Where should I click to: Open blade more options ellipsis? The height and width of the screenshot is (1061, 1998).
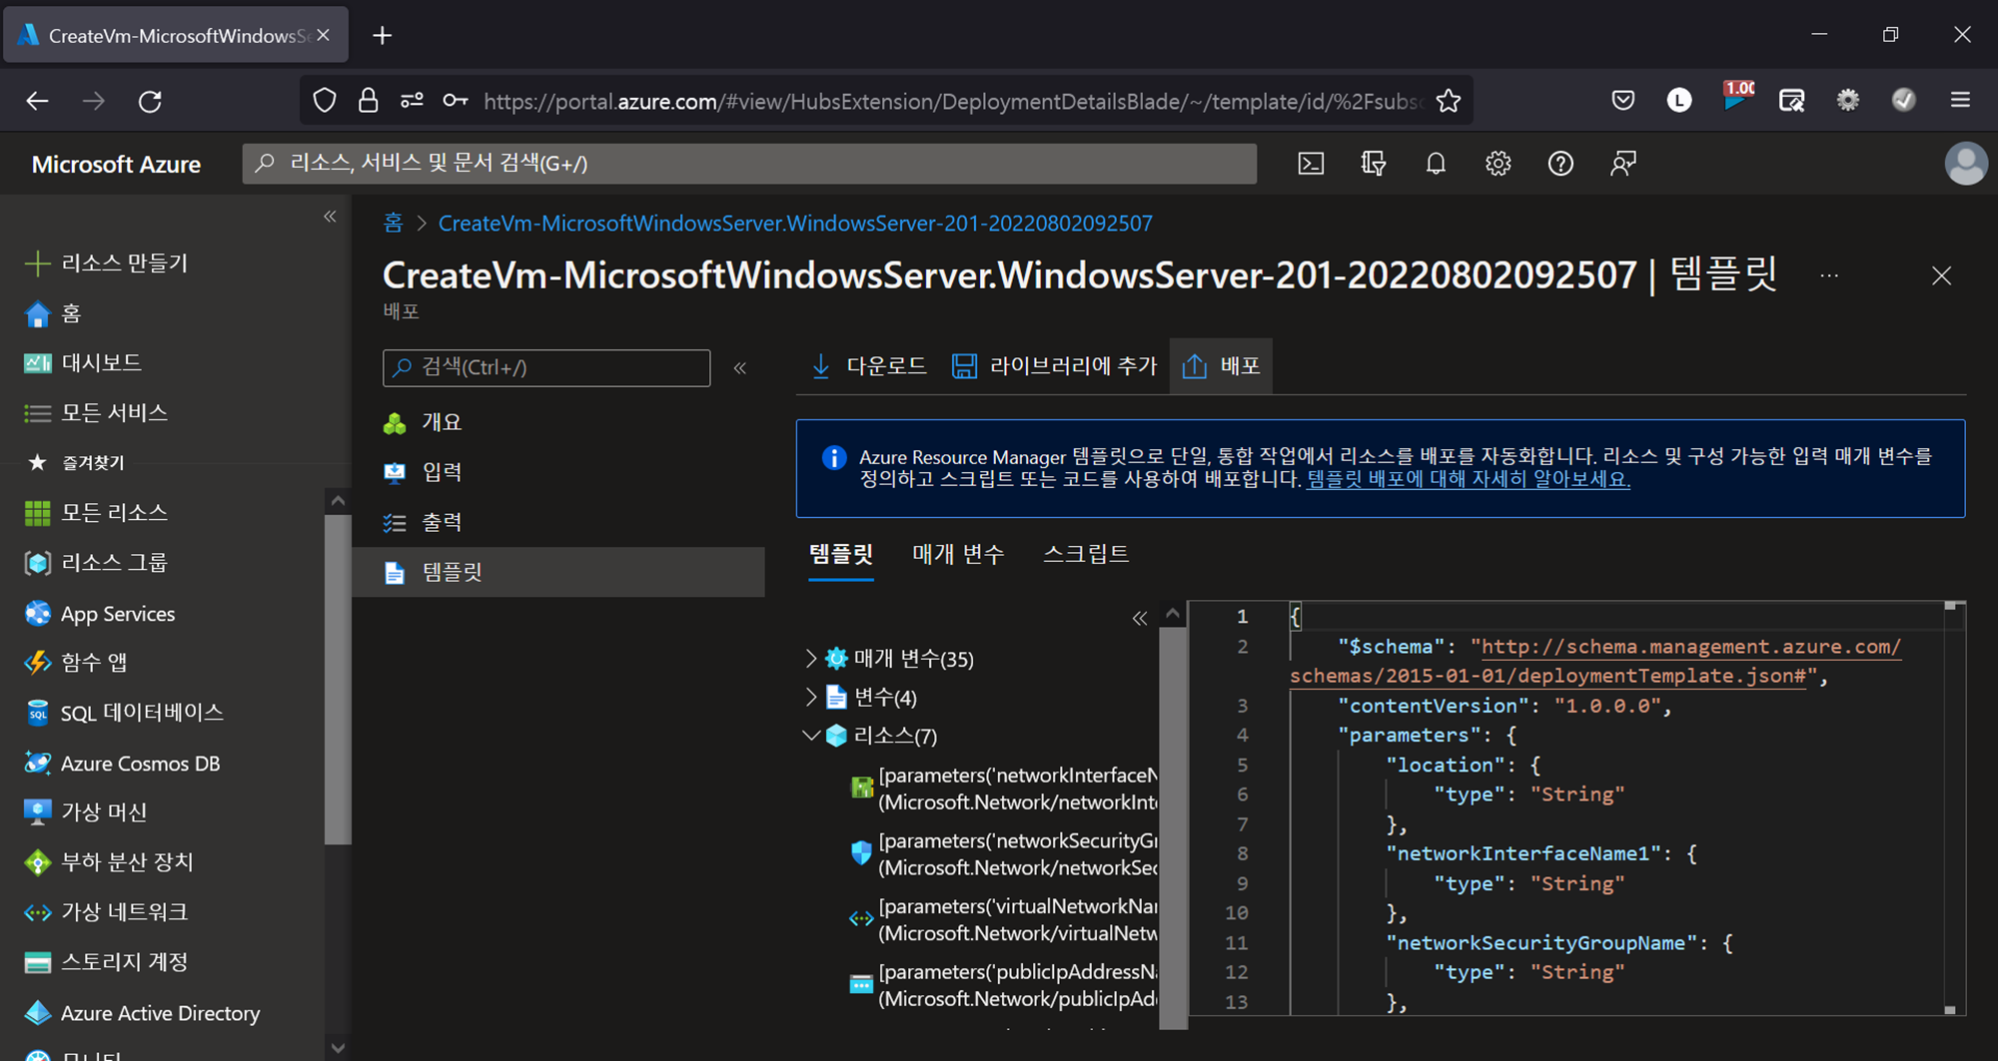click(1829, 275)
